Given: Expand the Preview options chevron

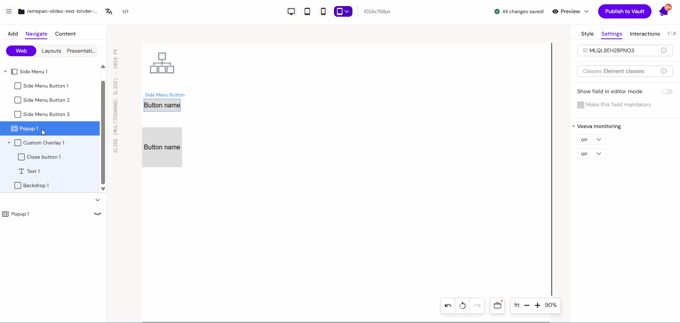Looking at the screenshot, I should (586, 11).
